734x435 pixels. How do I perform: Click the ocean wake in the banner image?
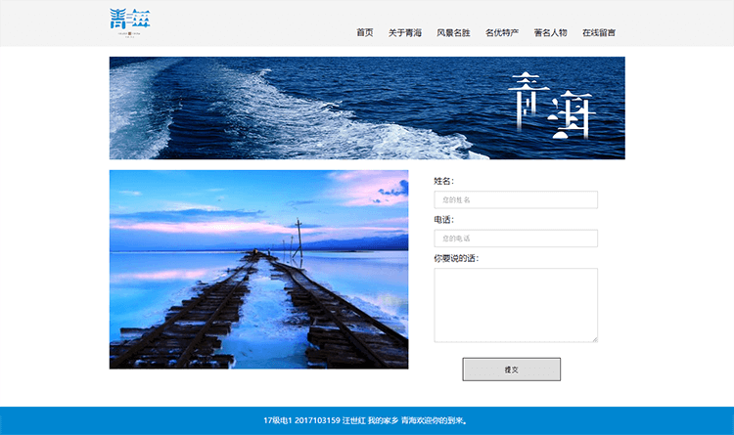click(245, 108)
